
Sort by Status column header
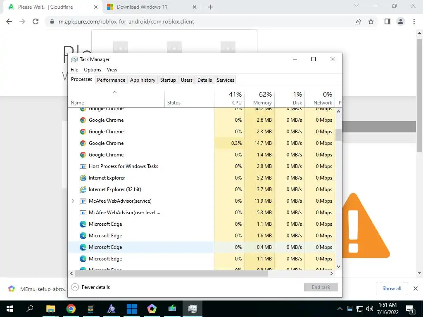[189, 99]
